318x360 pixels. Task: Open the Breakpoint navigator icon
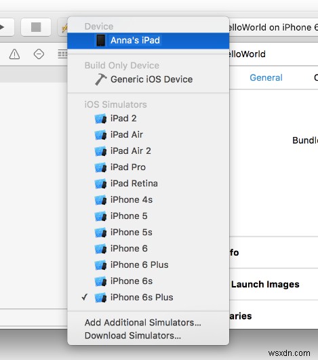coord(39,54)
